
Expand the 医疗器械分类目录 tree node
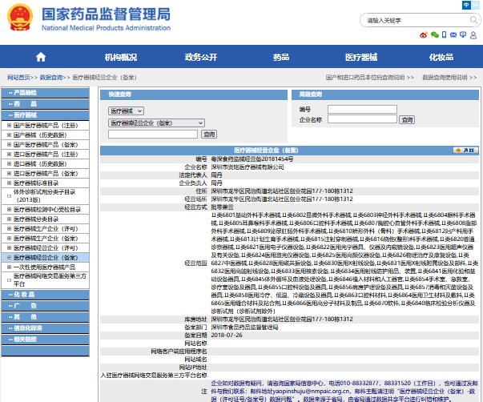click(x=9, y=219)
